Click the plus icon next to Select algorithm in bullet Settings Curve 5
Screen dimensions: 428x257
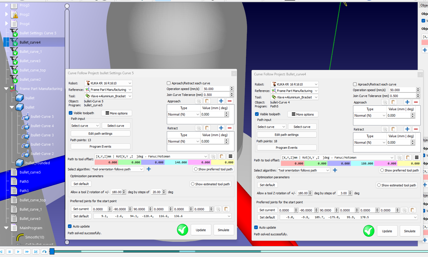tap(149, 169)
